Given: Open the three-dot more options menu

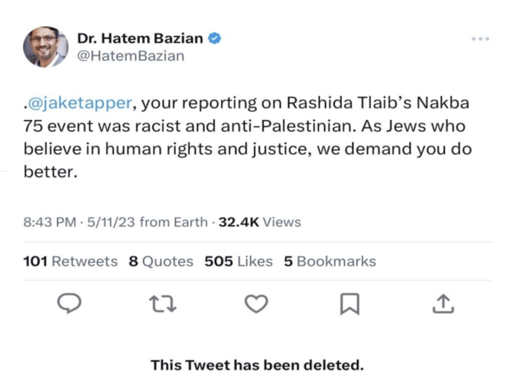Looking at the screenshot, I should [x=480, y=39].
